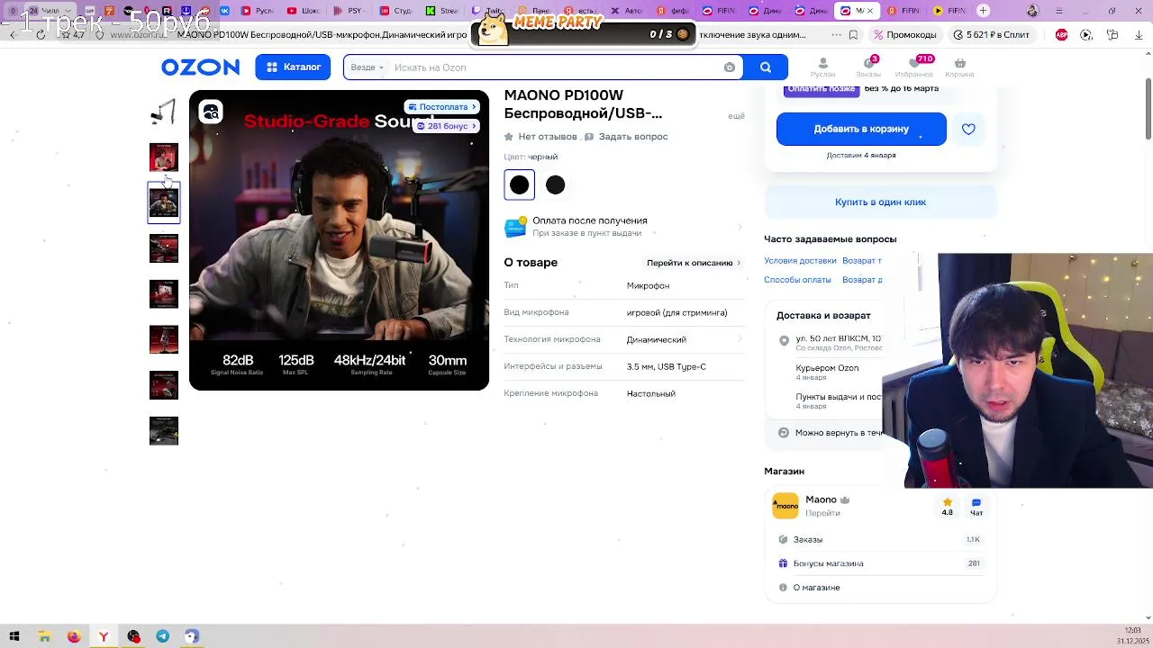Expand the Везде search scope dropdown

pos(367,67)
